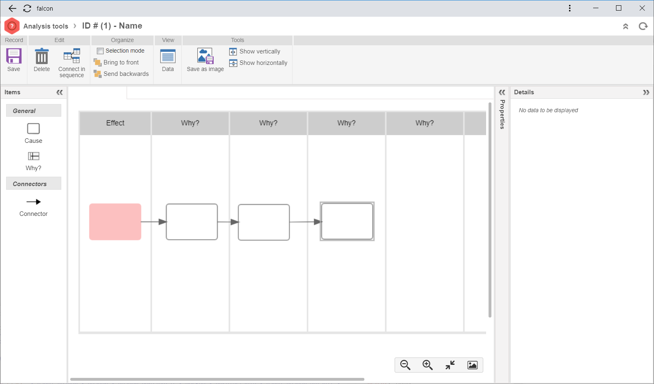Click the Connectors section header
654x384 pixels.
pyautogui.click(x=33, y=184)
